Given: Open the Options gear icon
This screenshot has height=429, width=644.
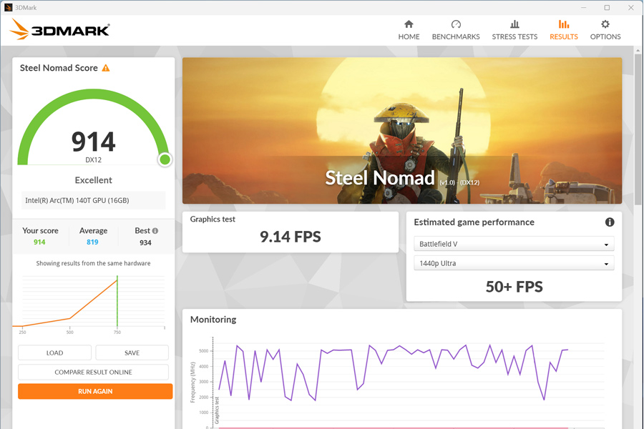Looking at the screenshot, I should tap(605, 24).
